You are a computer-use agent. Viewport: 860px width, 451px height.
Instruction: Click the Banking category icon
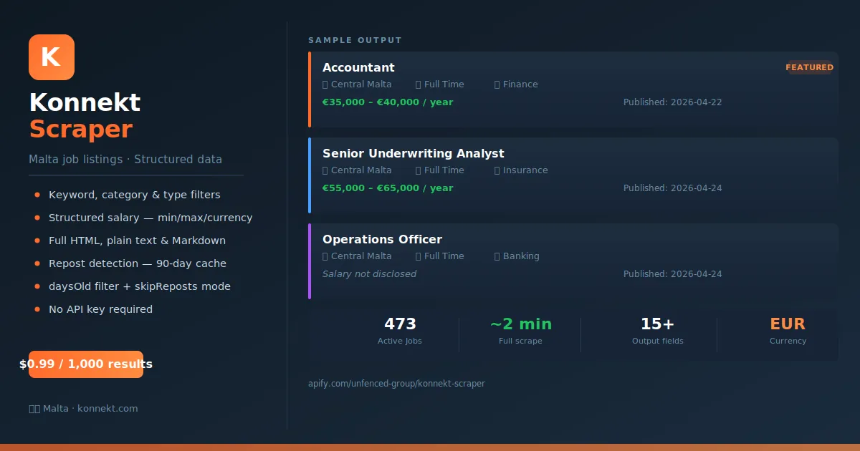(497, 256)
